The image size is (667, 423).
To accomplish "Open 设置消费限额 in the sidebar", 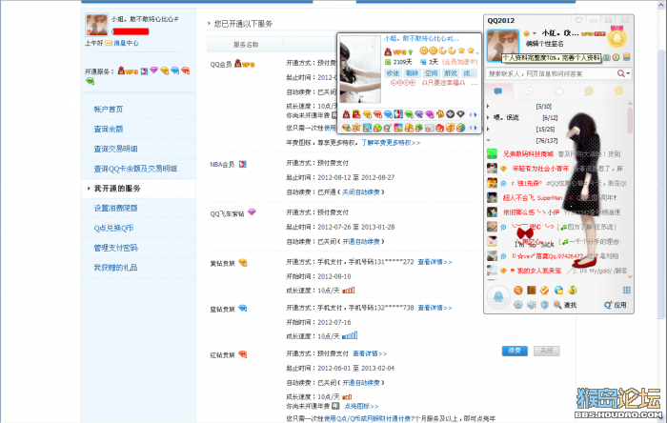I will [115, 209].
